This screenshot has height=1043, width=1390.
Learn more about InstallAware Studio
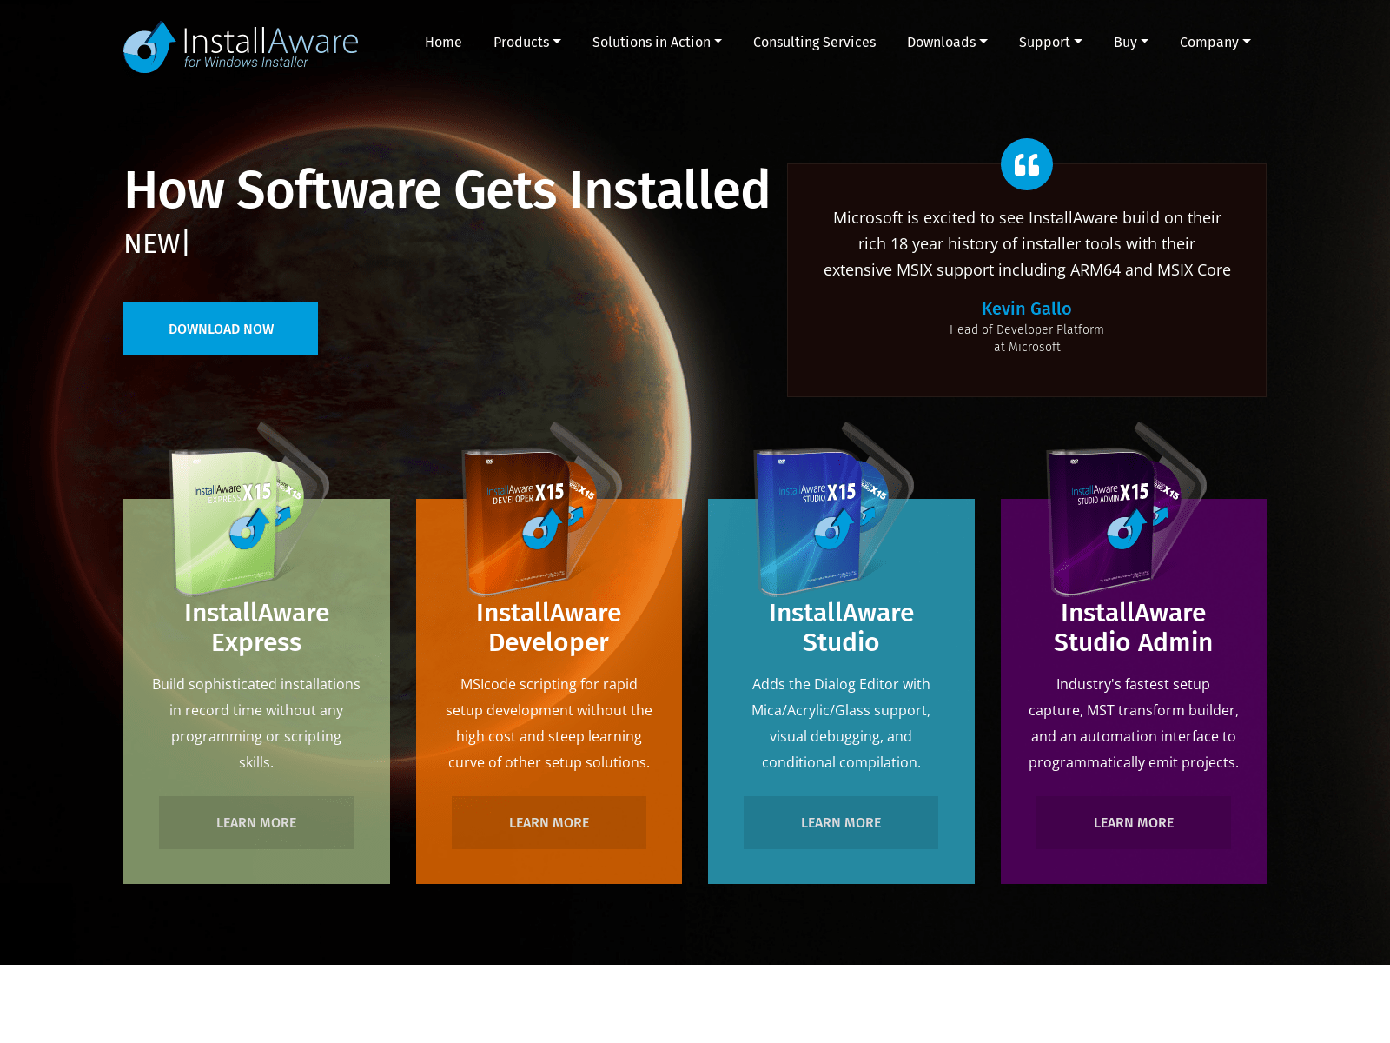click(x=841, y=822)
